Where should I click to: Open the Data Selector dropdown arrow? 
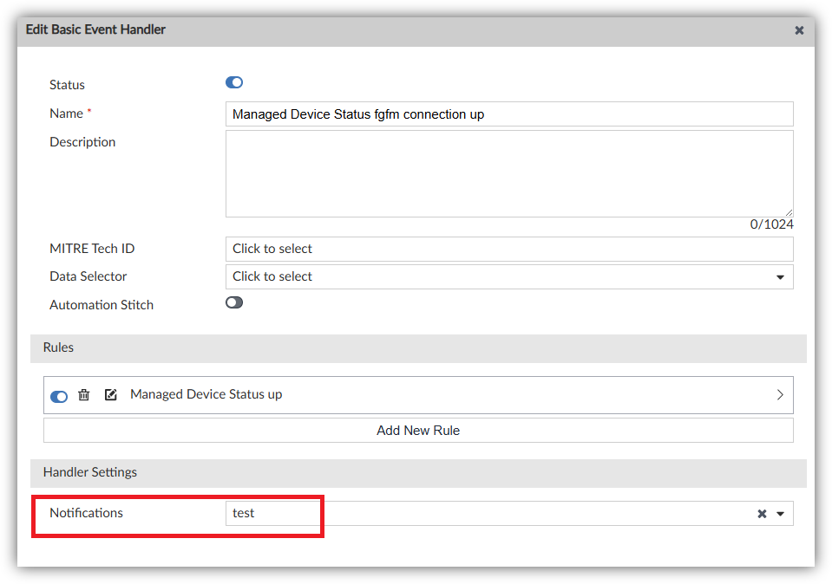coord(780,277)
